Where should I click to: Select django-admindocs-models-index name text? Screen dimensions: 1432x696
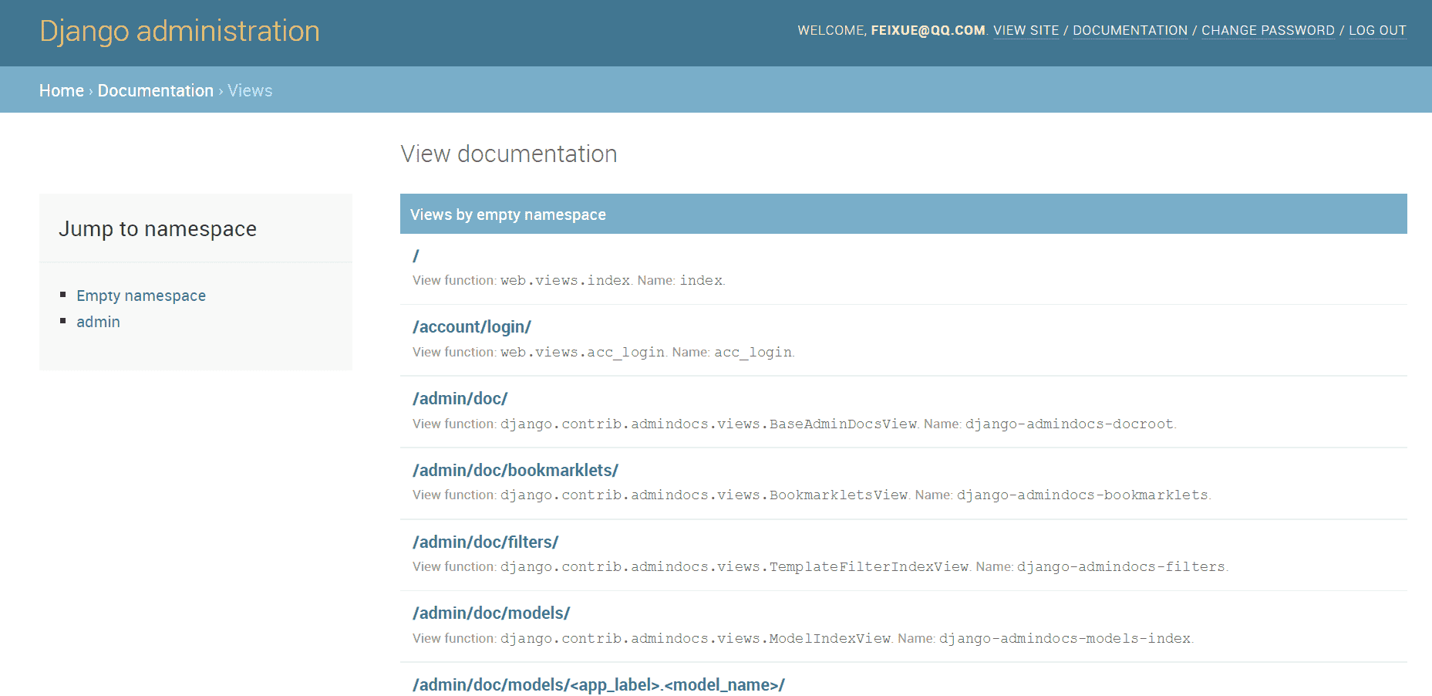coord(1065,639)
